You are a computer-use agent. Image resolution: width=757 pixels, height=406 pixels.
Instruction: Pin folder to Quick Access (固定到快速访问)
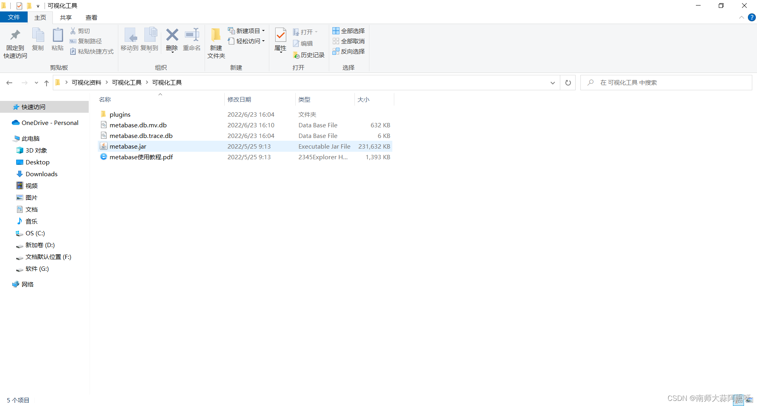point(15,44)
